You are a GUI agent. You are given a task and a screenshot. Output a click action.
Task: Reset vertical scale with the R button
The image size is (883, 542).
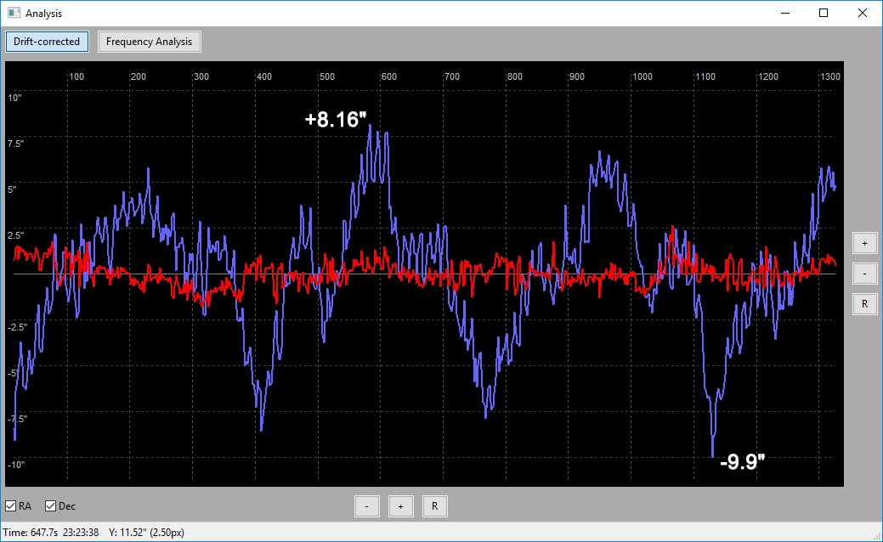click(x=864, y=304)
